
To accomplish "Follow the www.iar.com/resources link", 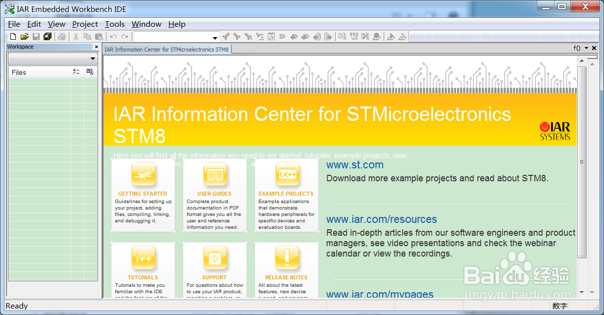I will (x=382, y=219).
